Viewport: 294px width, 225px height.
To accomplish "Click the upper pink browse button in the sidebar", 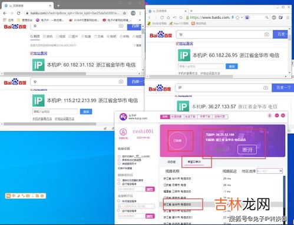I will pos(150,189).
